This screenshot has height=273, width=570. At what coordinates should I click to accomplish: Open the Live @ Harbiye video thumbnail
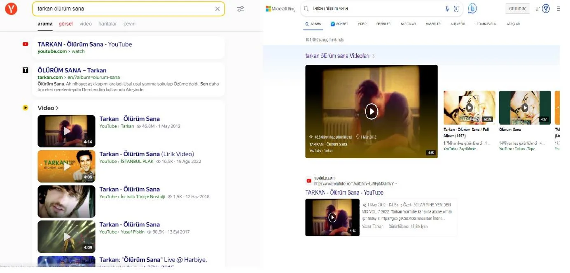coord(66,261)
